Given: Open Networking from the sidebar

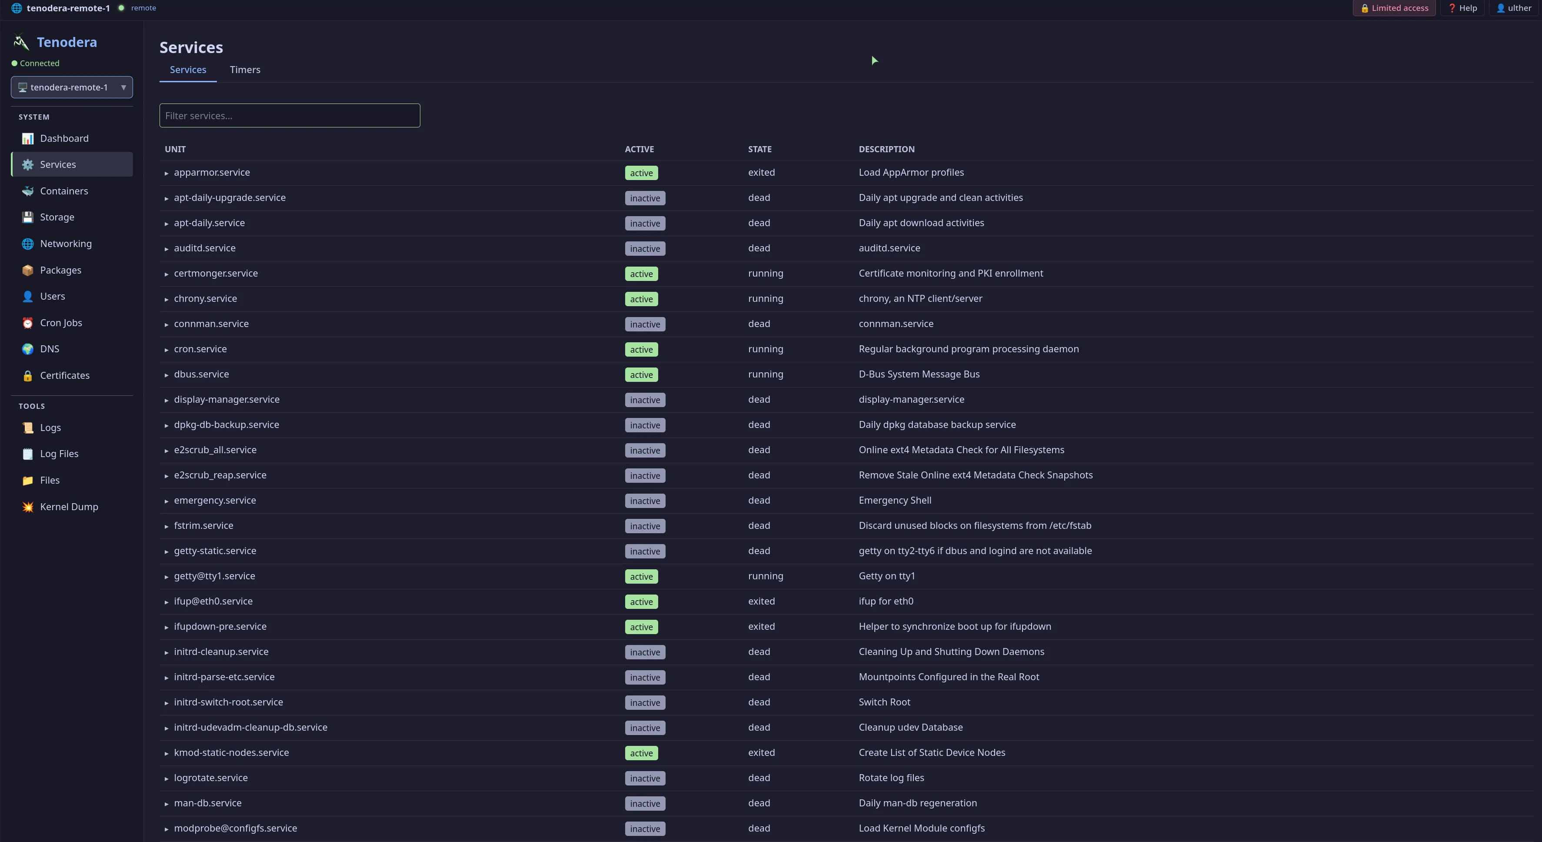Looking at the screenshot, I should click(x=72, y=244).
